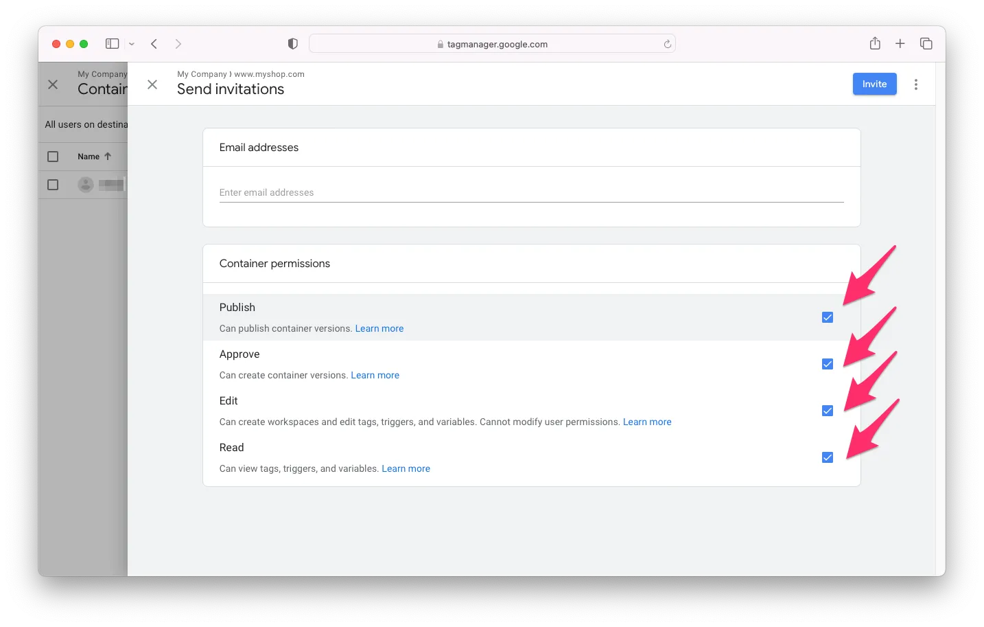Open a new tab with plus icon
984x627 pixels.
(900, 44)
